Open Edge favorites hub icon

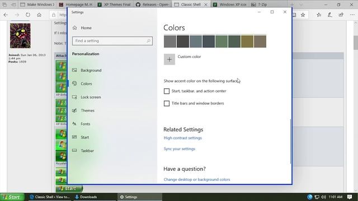click(x=319, y=15)
